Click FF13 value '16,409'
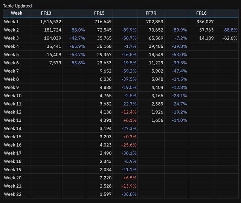The width and height of the screenshot is (241, 203). tap(54, 55)
